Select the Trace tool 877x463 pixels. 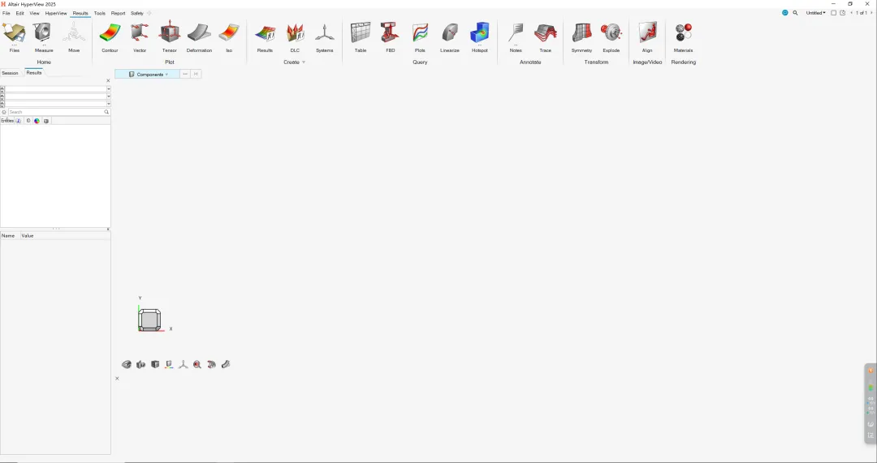click(x=546, y=33)
